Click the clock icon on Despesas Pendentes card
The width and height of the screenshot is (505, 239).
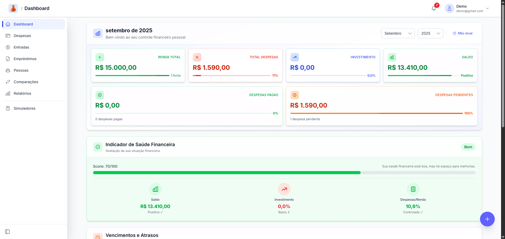295,95
